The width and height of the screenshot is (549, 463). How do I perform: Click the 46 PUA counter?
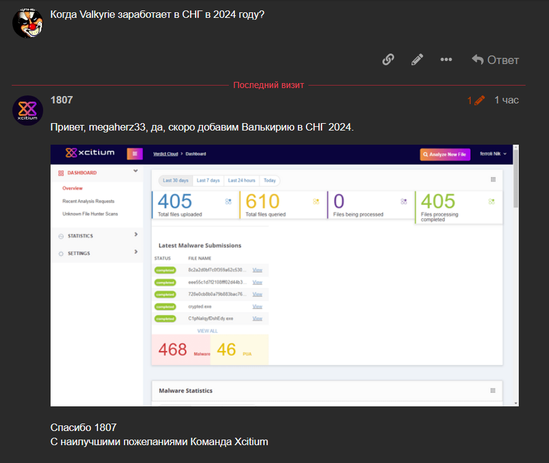click(x=239, y=350)
